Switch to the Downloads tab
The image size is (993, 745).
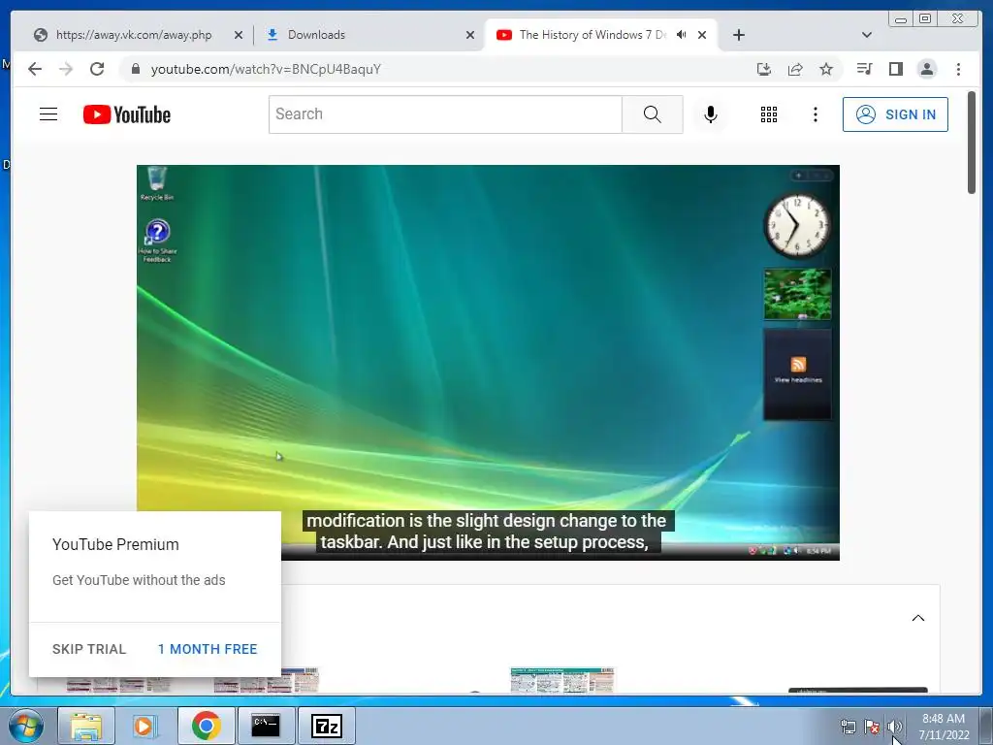[370, 35]
